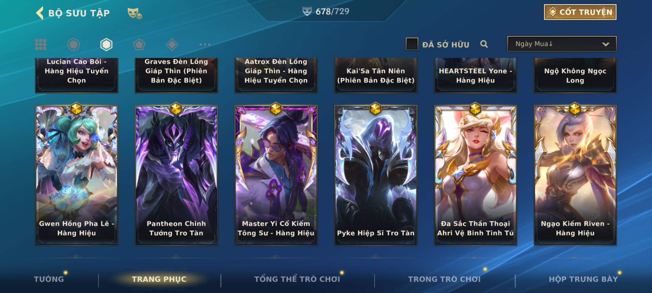652x293 pixels.
Task: Switch to the Tướng tab
Action: coord(49,279)
